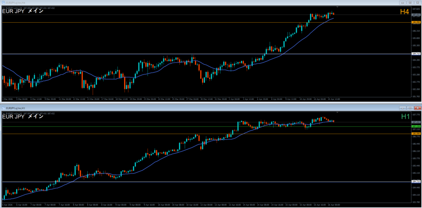This screenshot has width=422, height=208.
Task: Click the chart shift triangle on H4 chart
Action: 338,7
